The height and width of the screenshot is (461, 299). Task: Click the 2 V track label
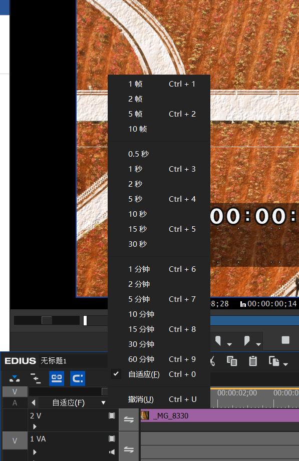[36, 416]
